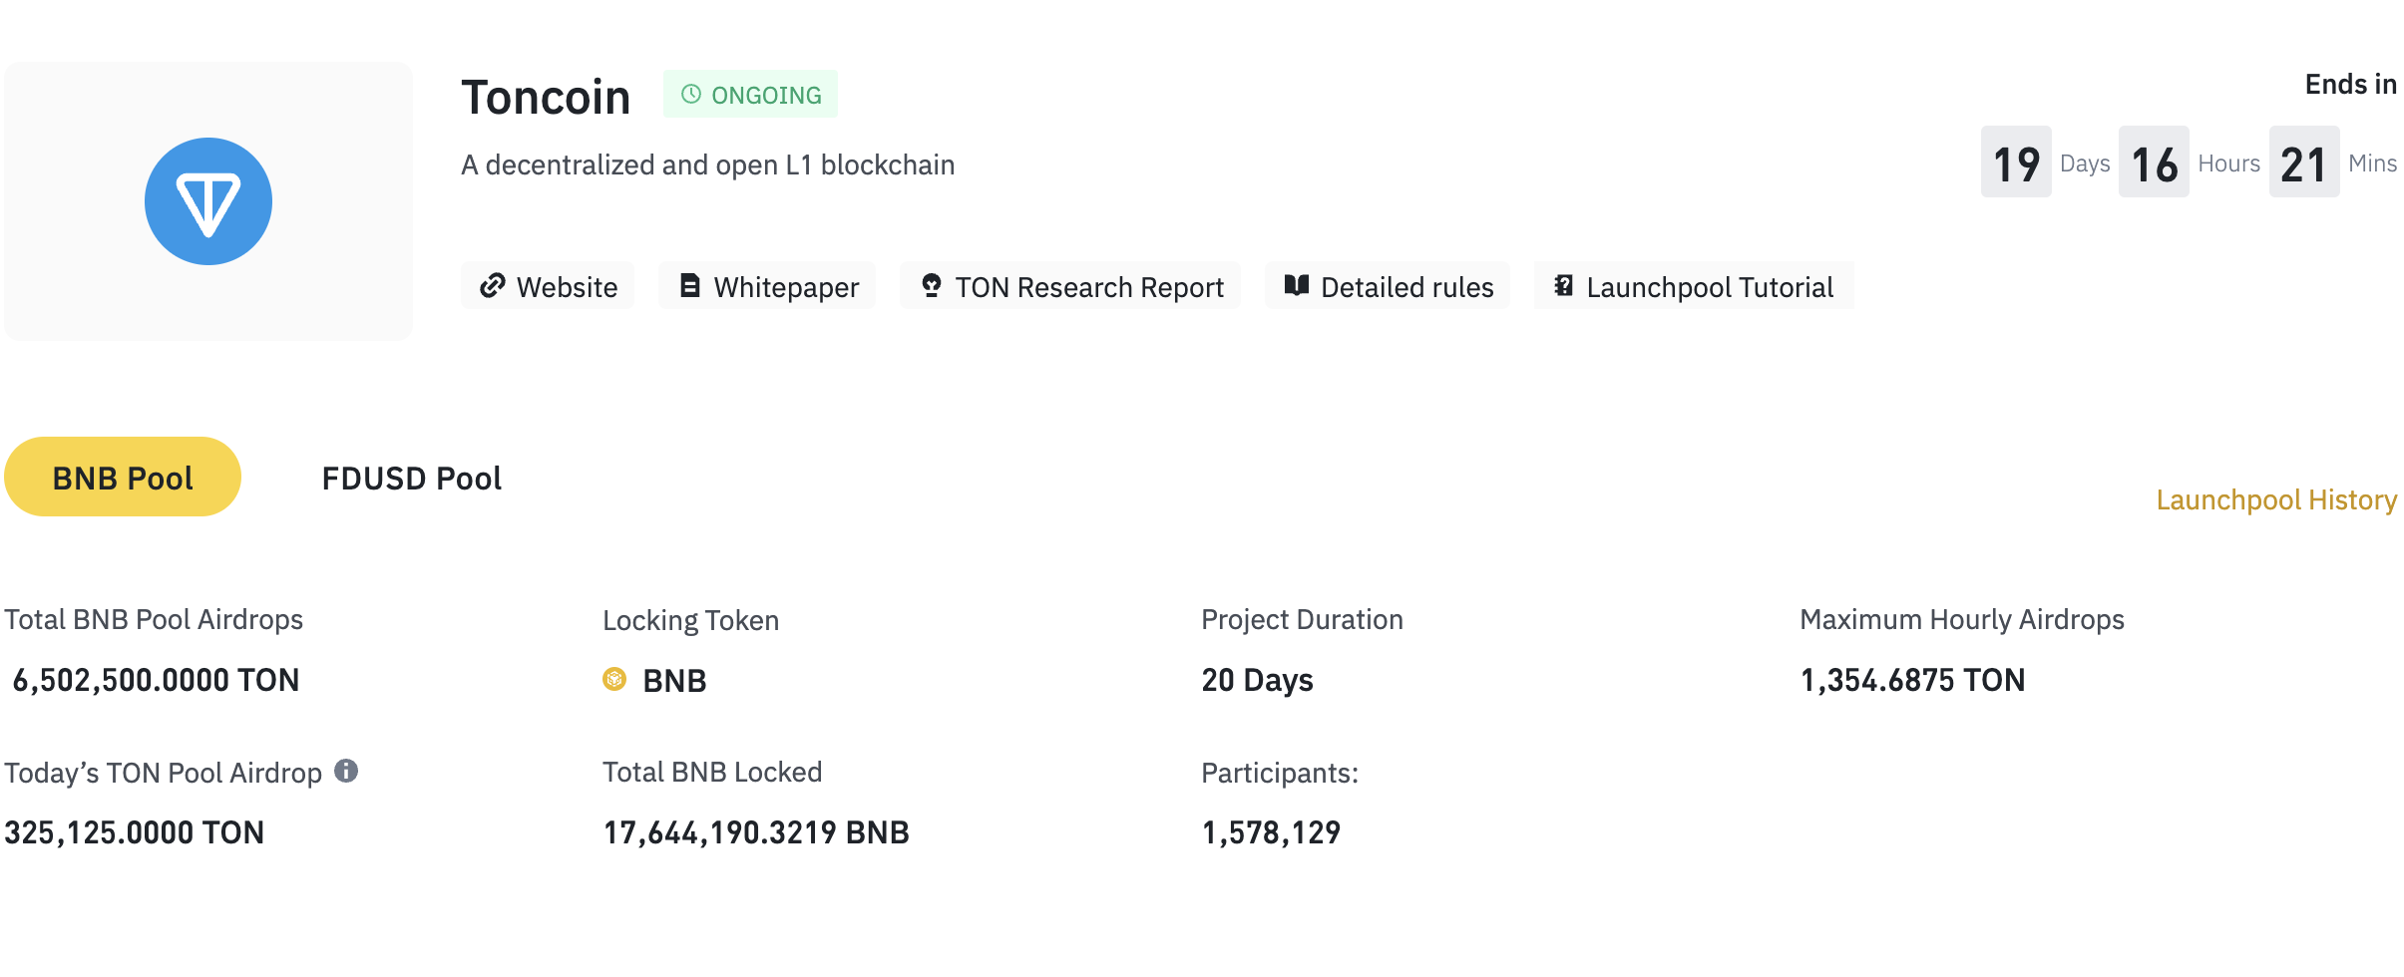2404x977 pixels.
Task: Click the ONGOING status text
Action: [x=766, y=95]
